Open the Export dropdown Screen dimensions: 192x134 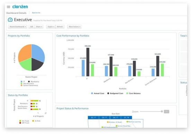51,27
